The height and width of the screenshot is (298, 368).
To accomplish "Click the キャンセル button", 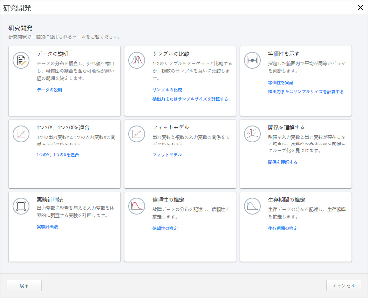I will click(344, 285).
